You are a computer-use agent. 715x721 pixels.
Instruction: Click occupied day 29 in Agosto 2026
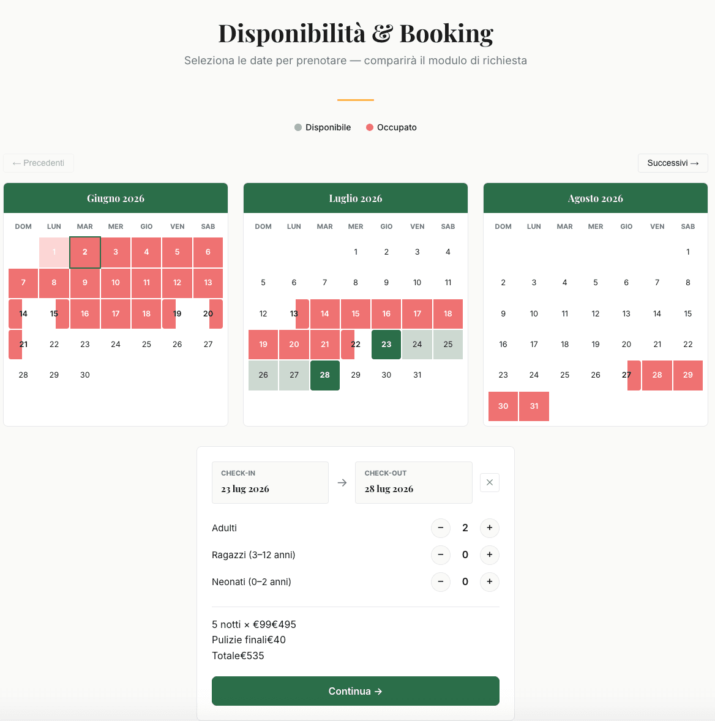(x=688, y=375)
